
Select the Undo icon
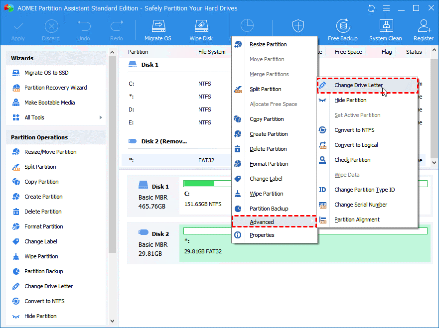[x=83, y=29]
